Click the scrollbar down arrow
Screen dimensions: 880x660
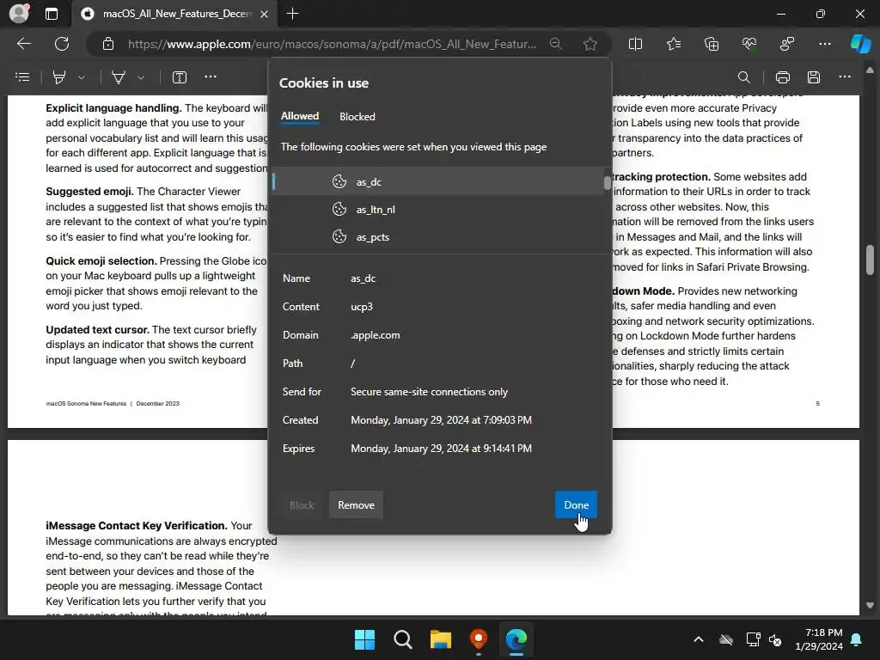[870, 606]
